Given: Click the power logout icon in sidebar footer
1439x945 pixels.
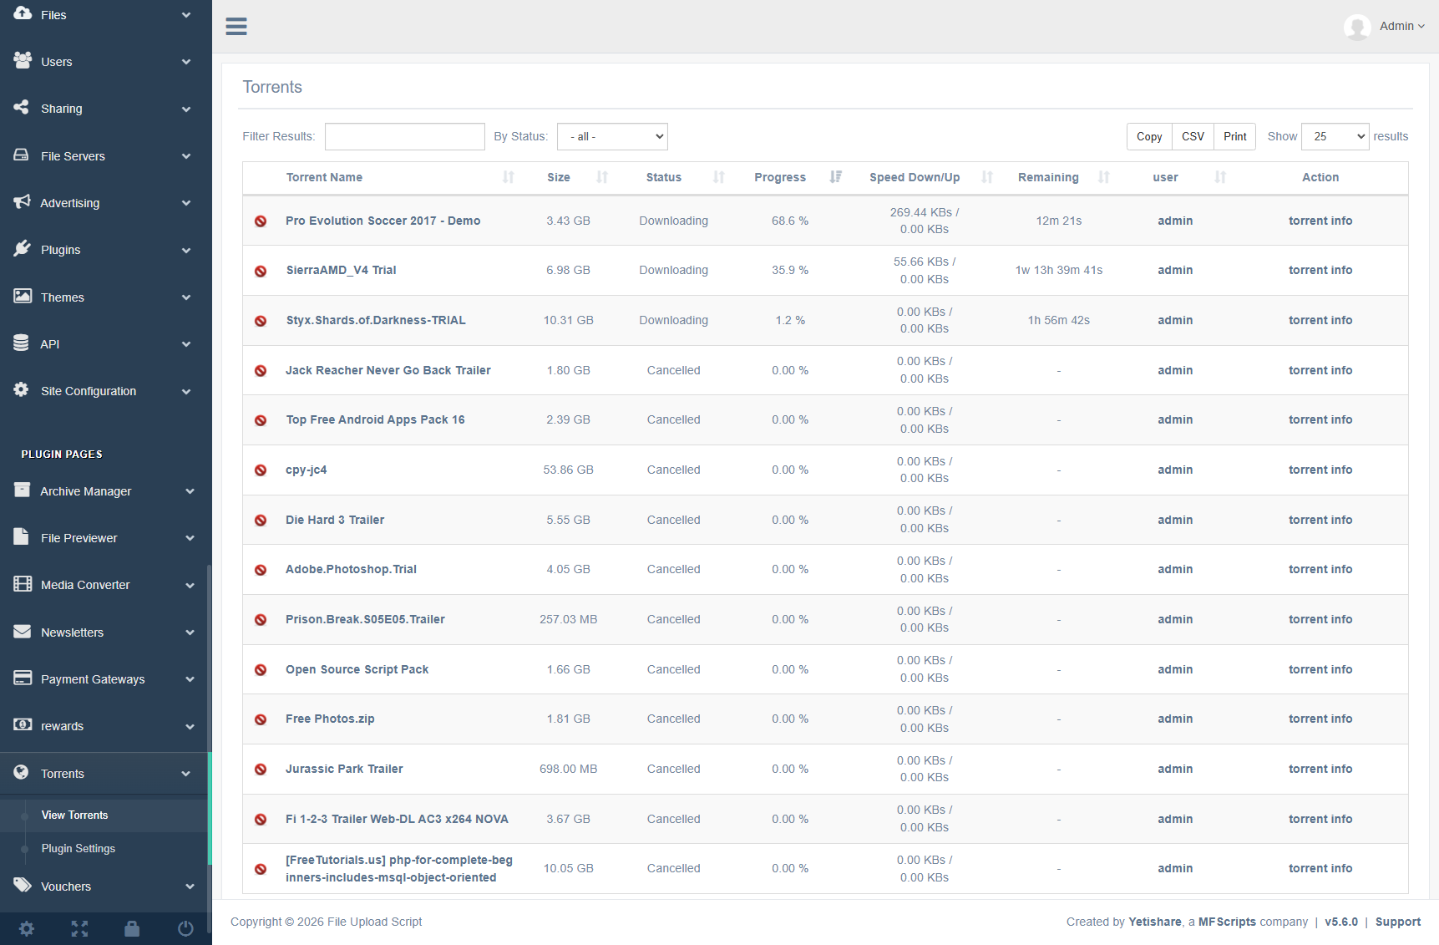Looking at the screenshot, I should tap(185, 928).
